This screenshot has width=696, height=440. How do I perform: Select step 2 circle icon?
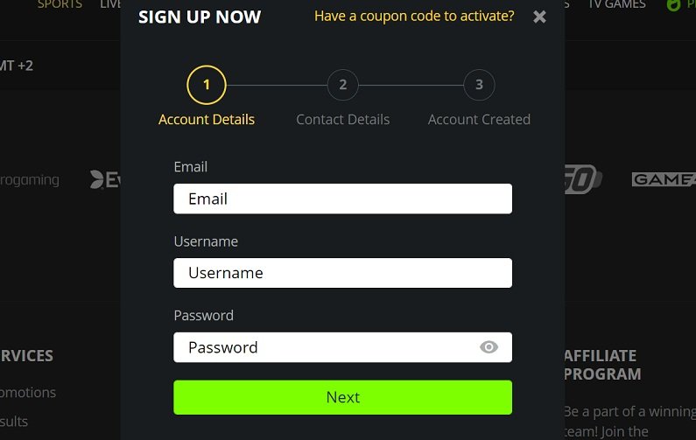coord(342,85)
